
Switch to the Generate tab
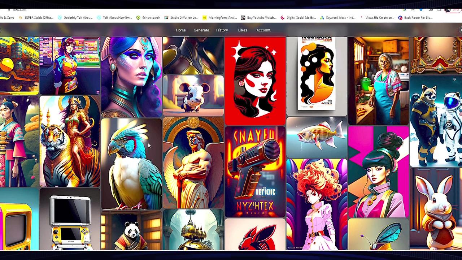[x=201, y=30]
